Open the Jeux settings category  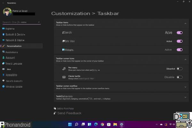[21, 69]
